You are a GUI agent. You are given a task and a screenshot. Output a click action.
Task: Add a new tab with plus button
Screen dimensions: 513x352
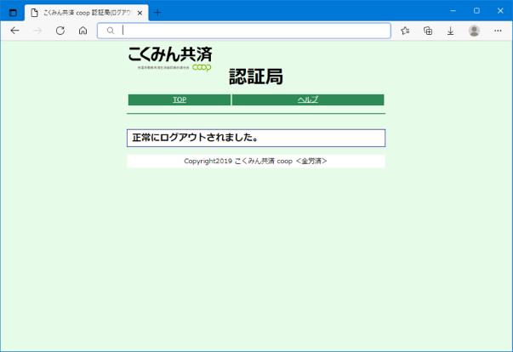tap(157, 13)
